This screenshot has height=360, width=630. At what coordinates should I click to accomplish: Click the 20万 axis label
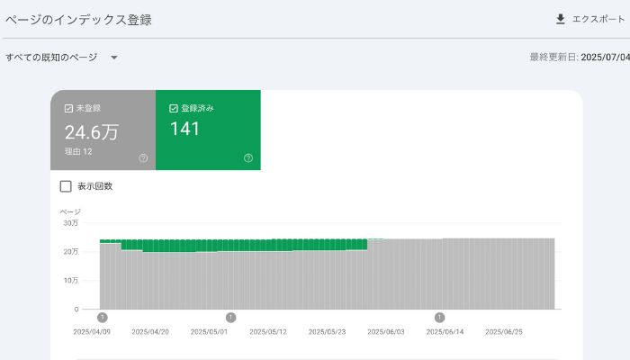71,251
